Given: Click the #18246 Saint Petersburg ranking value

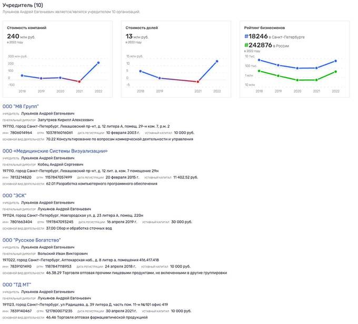Looking at the screenshot, I should pos(256,36).
